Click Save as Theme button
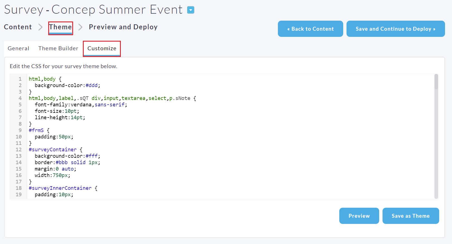The width and height of the screenshot is (452, 244). click(x=411, y=216)
